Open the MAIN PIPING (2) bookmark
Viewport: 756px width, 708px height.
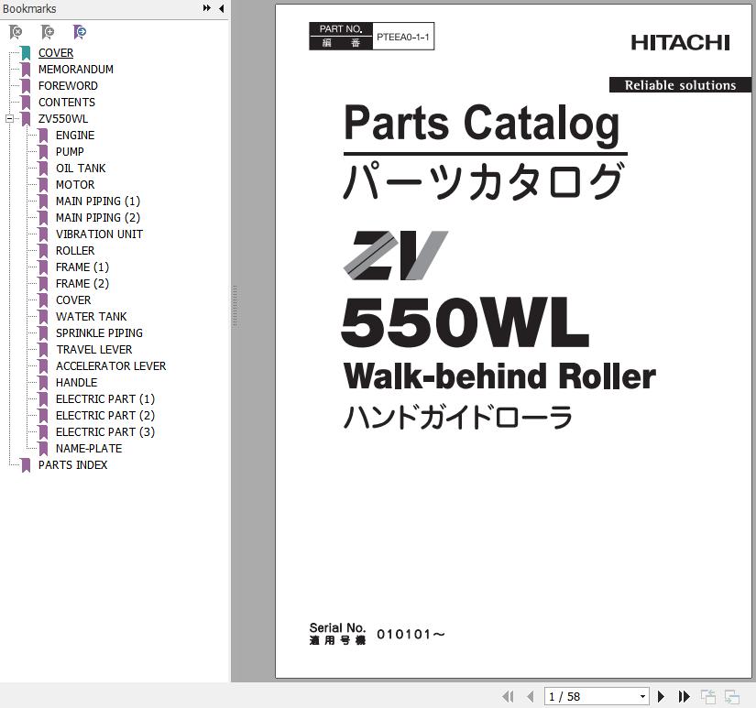(x=98, y=218)
